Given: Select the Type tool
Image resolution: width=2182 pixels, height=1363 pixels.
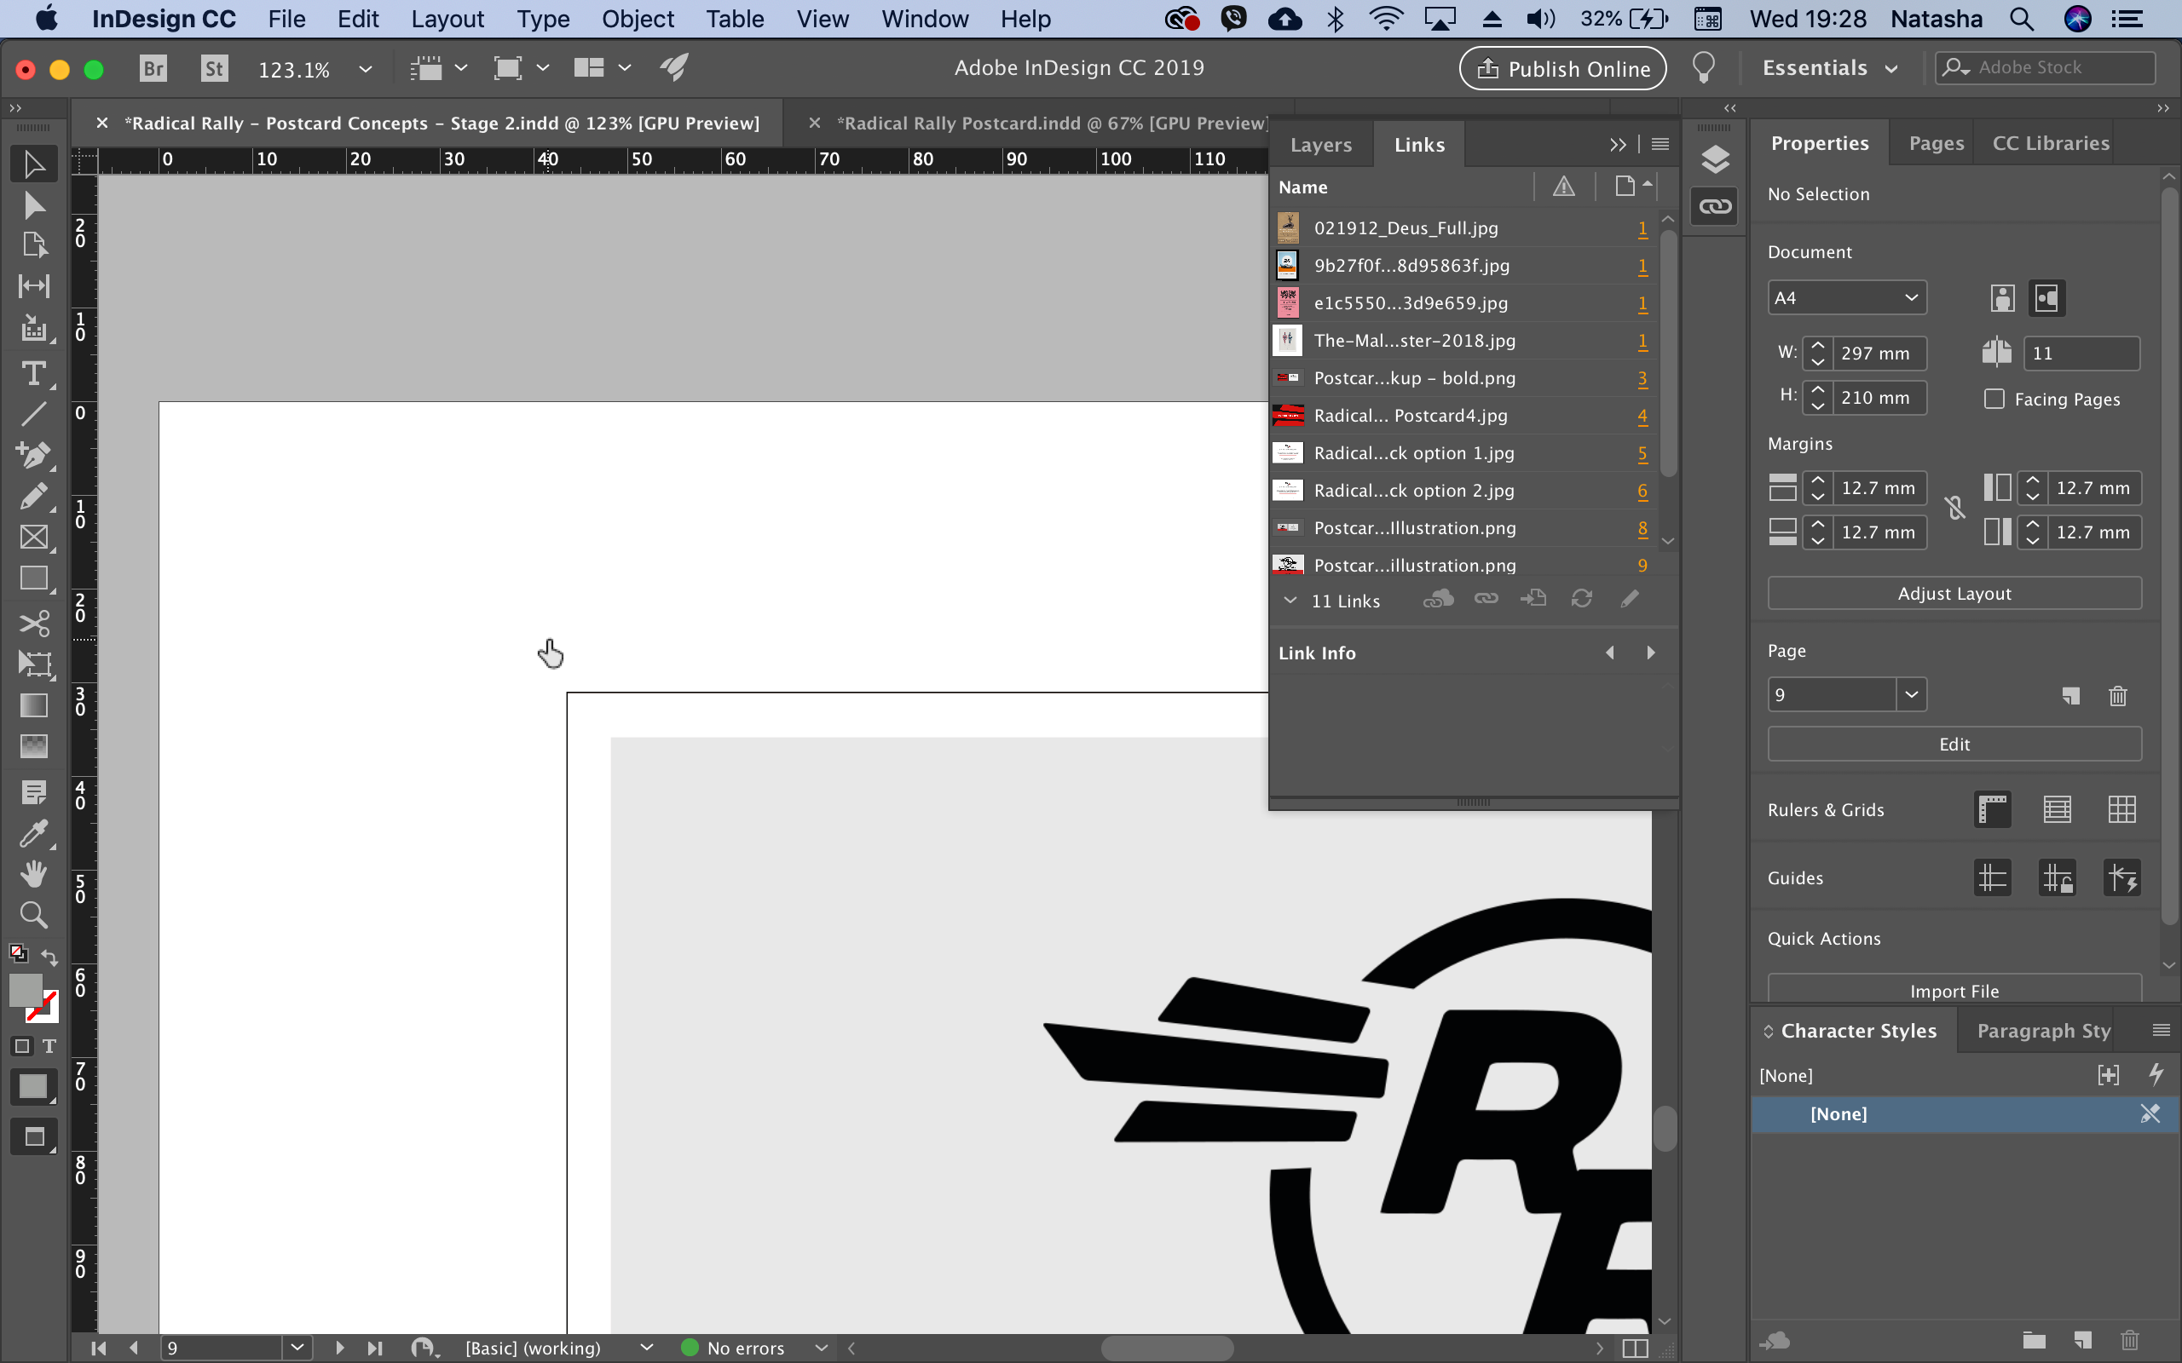Looking at the screenshot, I should [34, 375].
